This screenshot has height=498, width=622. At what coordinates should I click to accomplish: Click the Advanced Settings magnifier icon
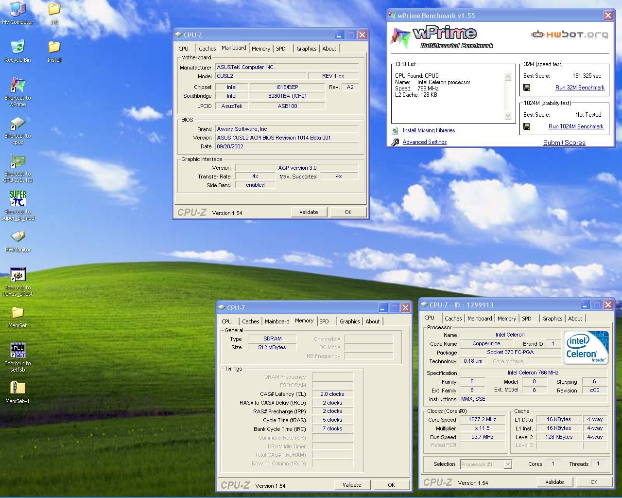click(395, 142)
